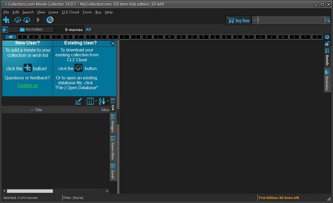
Task: Open the No Folders selector
Action: click(x=31, y=29)
